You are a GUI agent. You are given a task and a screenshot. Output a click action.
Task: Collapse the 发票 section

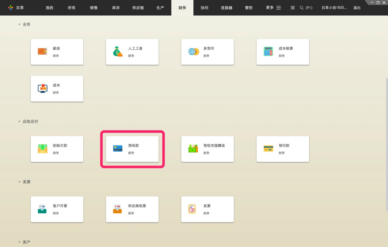19,182
